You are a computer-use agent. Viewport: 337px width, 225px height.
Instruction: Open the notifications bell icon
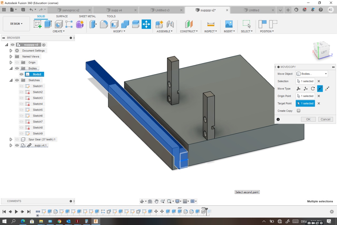pyautogui.click(x=313, y=10)
